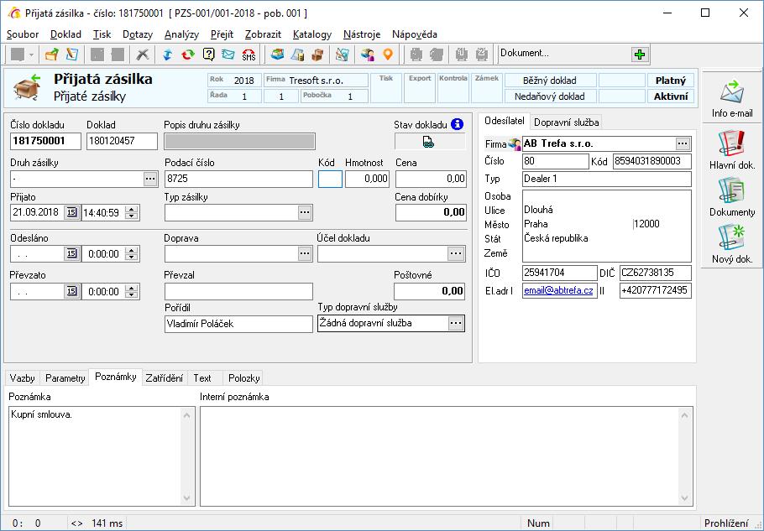Viewport: 764px width, 531px height.
Task: Click the stacked books toolbar icon
Action: tap(277, 54)
